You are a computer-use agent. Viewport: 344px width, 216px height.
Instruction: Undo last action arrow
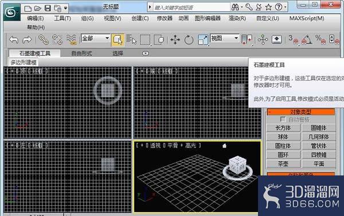14,40
